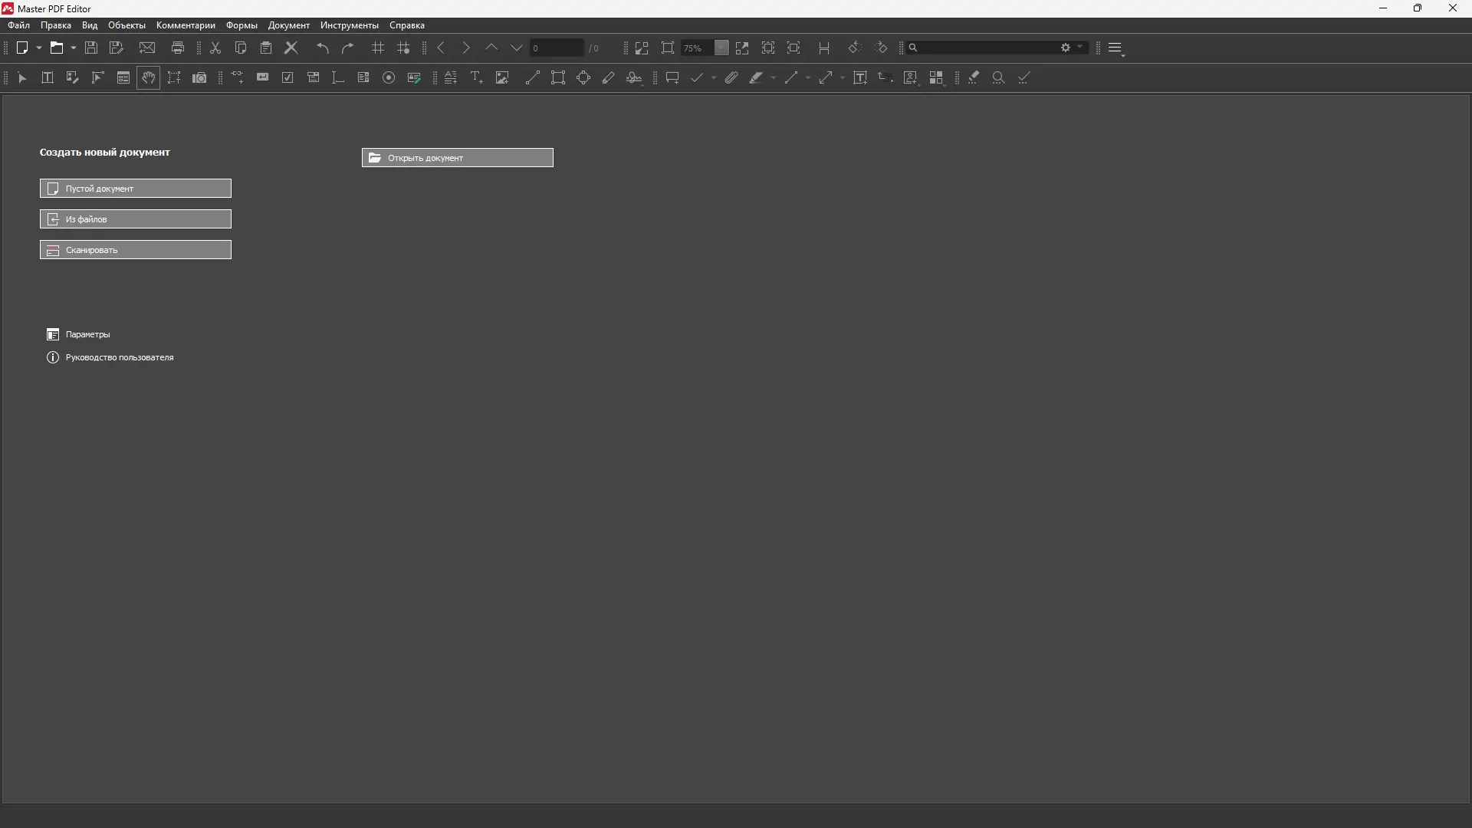Viewport: 1472px width, 828px height.
Task: Select the eraser tool
Action: [972, 77]
